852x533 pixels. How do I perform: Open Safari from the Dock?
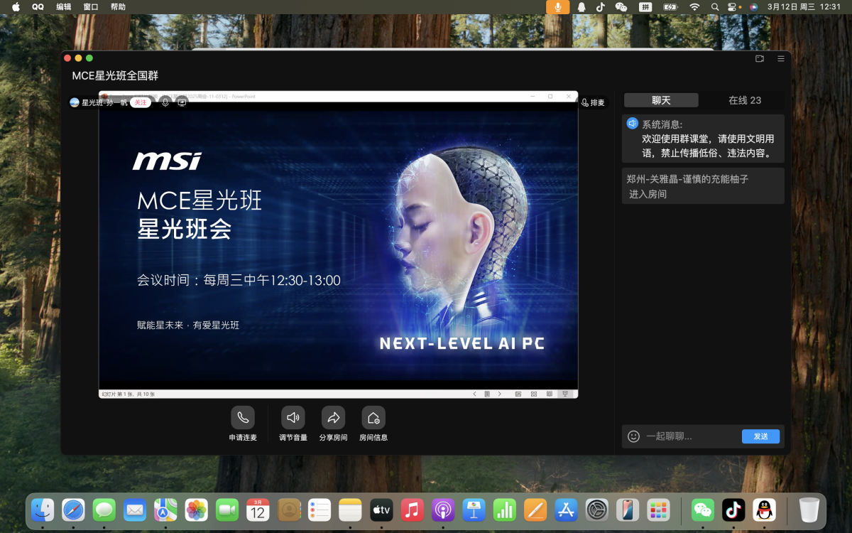click(73, 510)
